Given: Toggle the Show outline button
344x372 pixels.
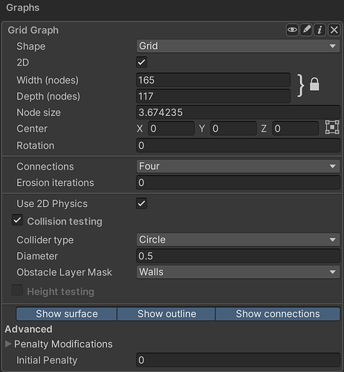Looking at the screenshot, I should (x=166, y=314).
